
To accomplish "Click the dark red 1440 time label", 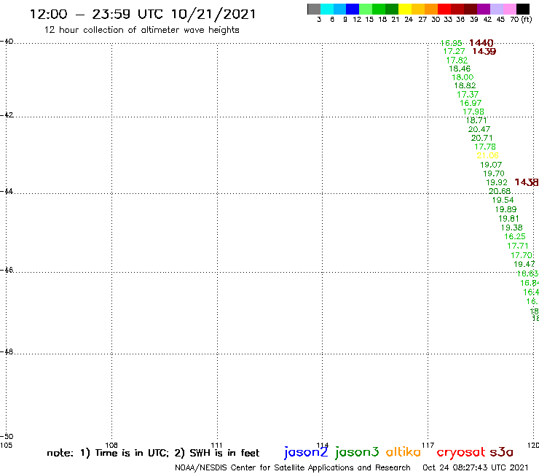I will tap(481, 43).
